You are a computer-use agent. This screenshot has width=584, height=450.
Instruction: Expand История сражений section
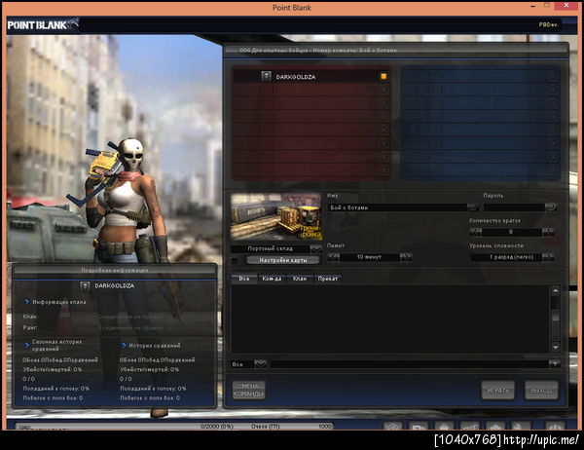(x=124, y=346)
